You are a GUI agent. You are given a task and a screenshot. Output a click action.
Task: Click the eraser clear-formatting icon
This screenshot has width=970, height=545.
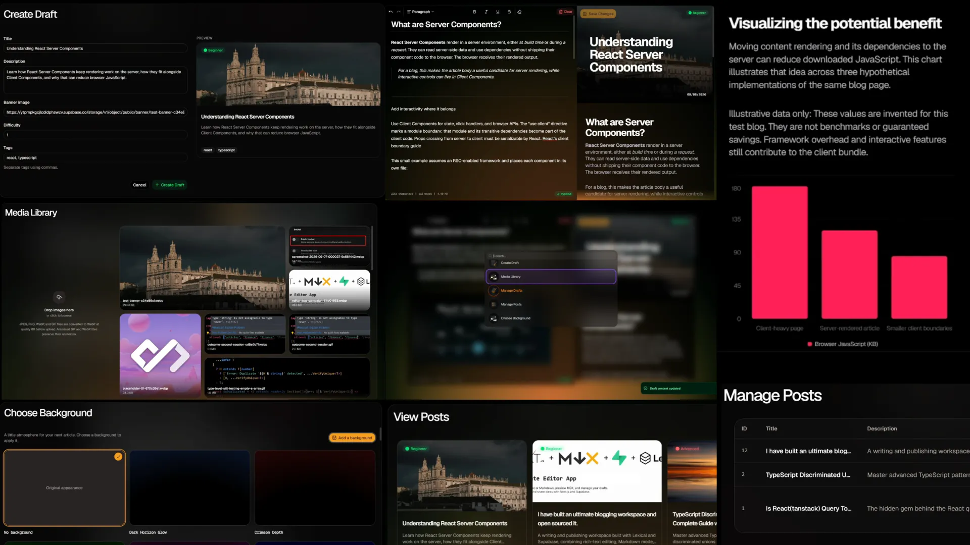click(x=519, y=12)
